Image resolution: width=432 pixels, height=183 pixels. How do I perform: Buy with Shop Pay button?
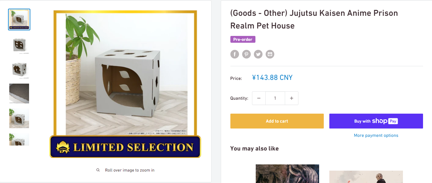tap(376, 121)
